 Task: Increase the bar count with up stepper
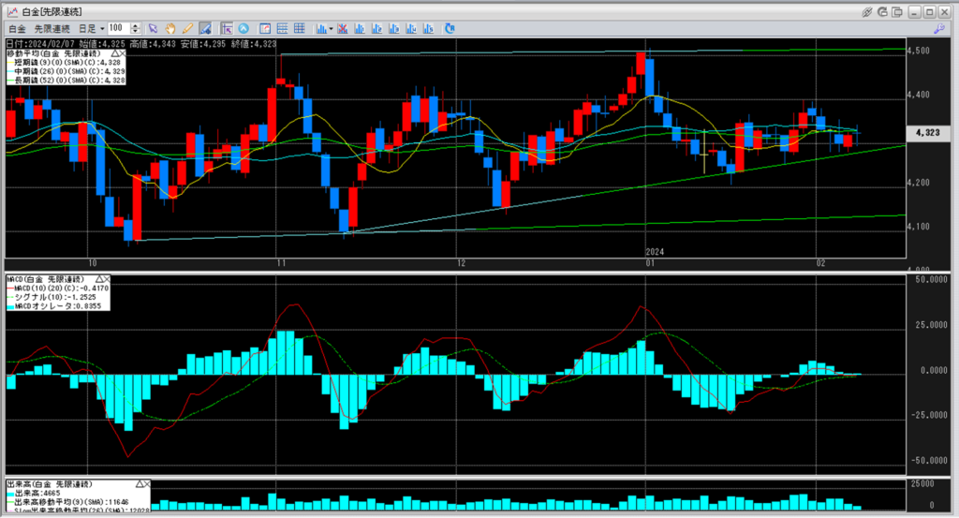[x=136, y=25]
